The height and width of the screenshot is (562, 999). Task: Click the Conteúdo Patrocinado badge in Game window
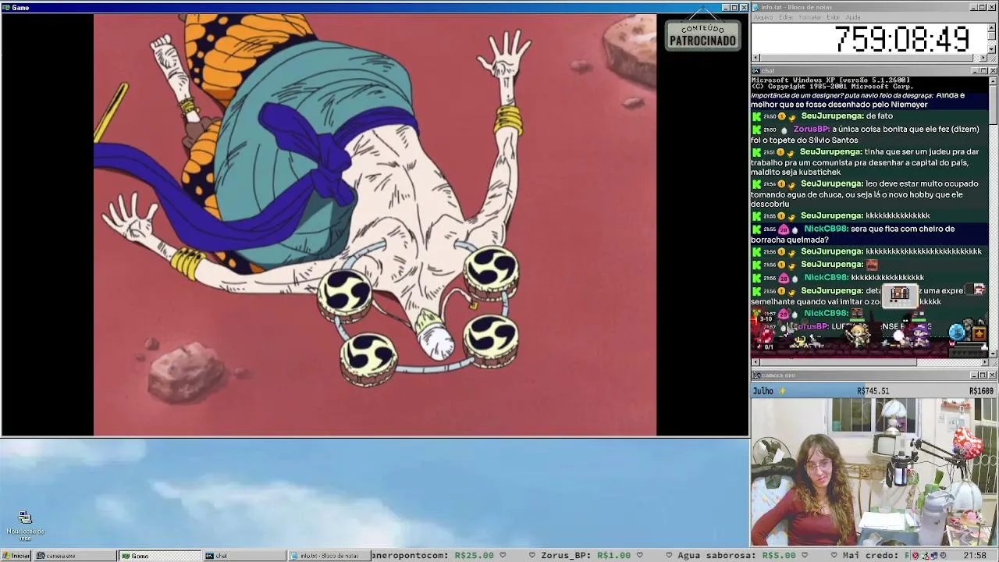pos(702,35)
